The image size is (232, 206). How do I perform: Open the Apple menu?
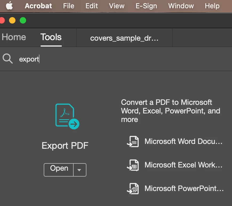click(x=9, y=6)
